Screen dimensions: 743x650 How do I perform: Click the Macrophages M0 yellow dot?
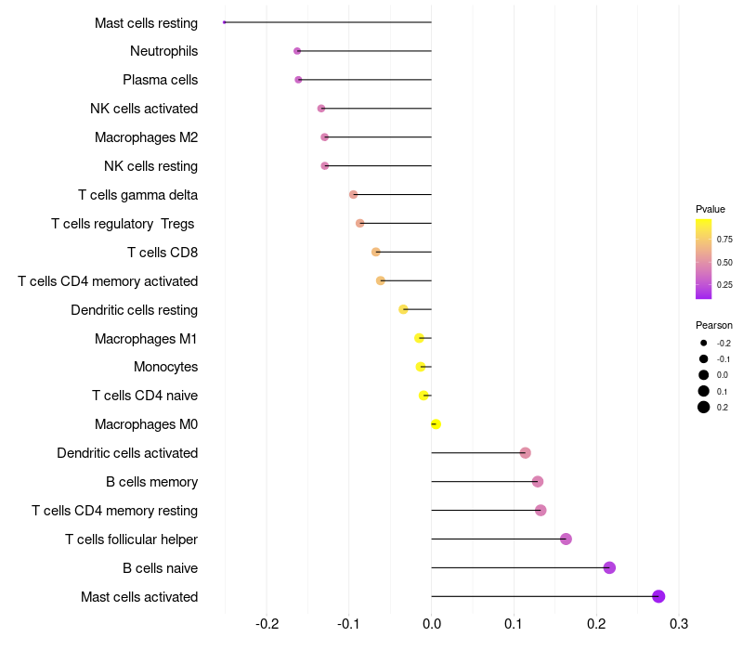(x=436, y=424)
